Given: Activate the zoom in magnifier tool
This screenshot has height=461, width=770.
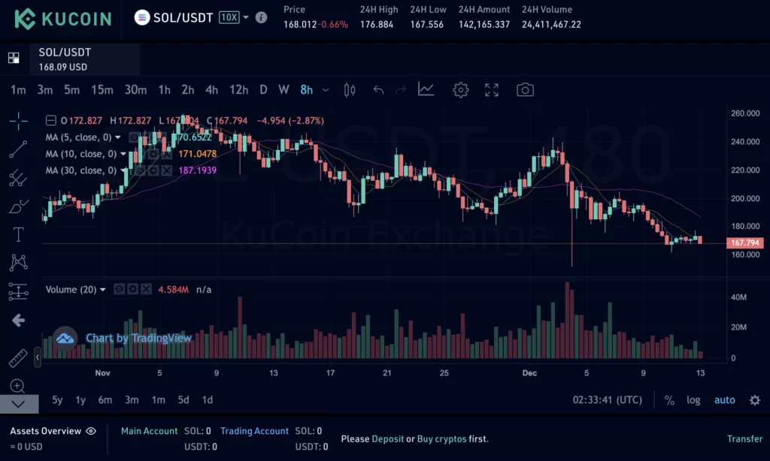Looking at the screenshot, I should (x=17, y=387).
